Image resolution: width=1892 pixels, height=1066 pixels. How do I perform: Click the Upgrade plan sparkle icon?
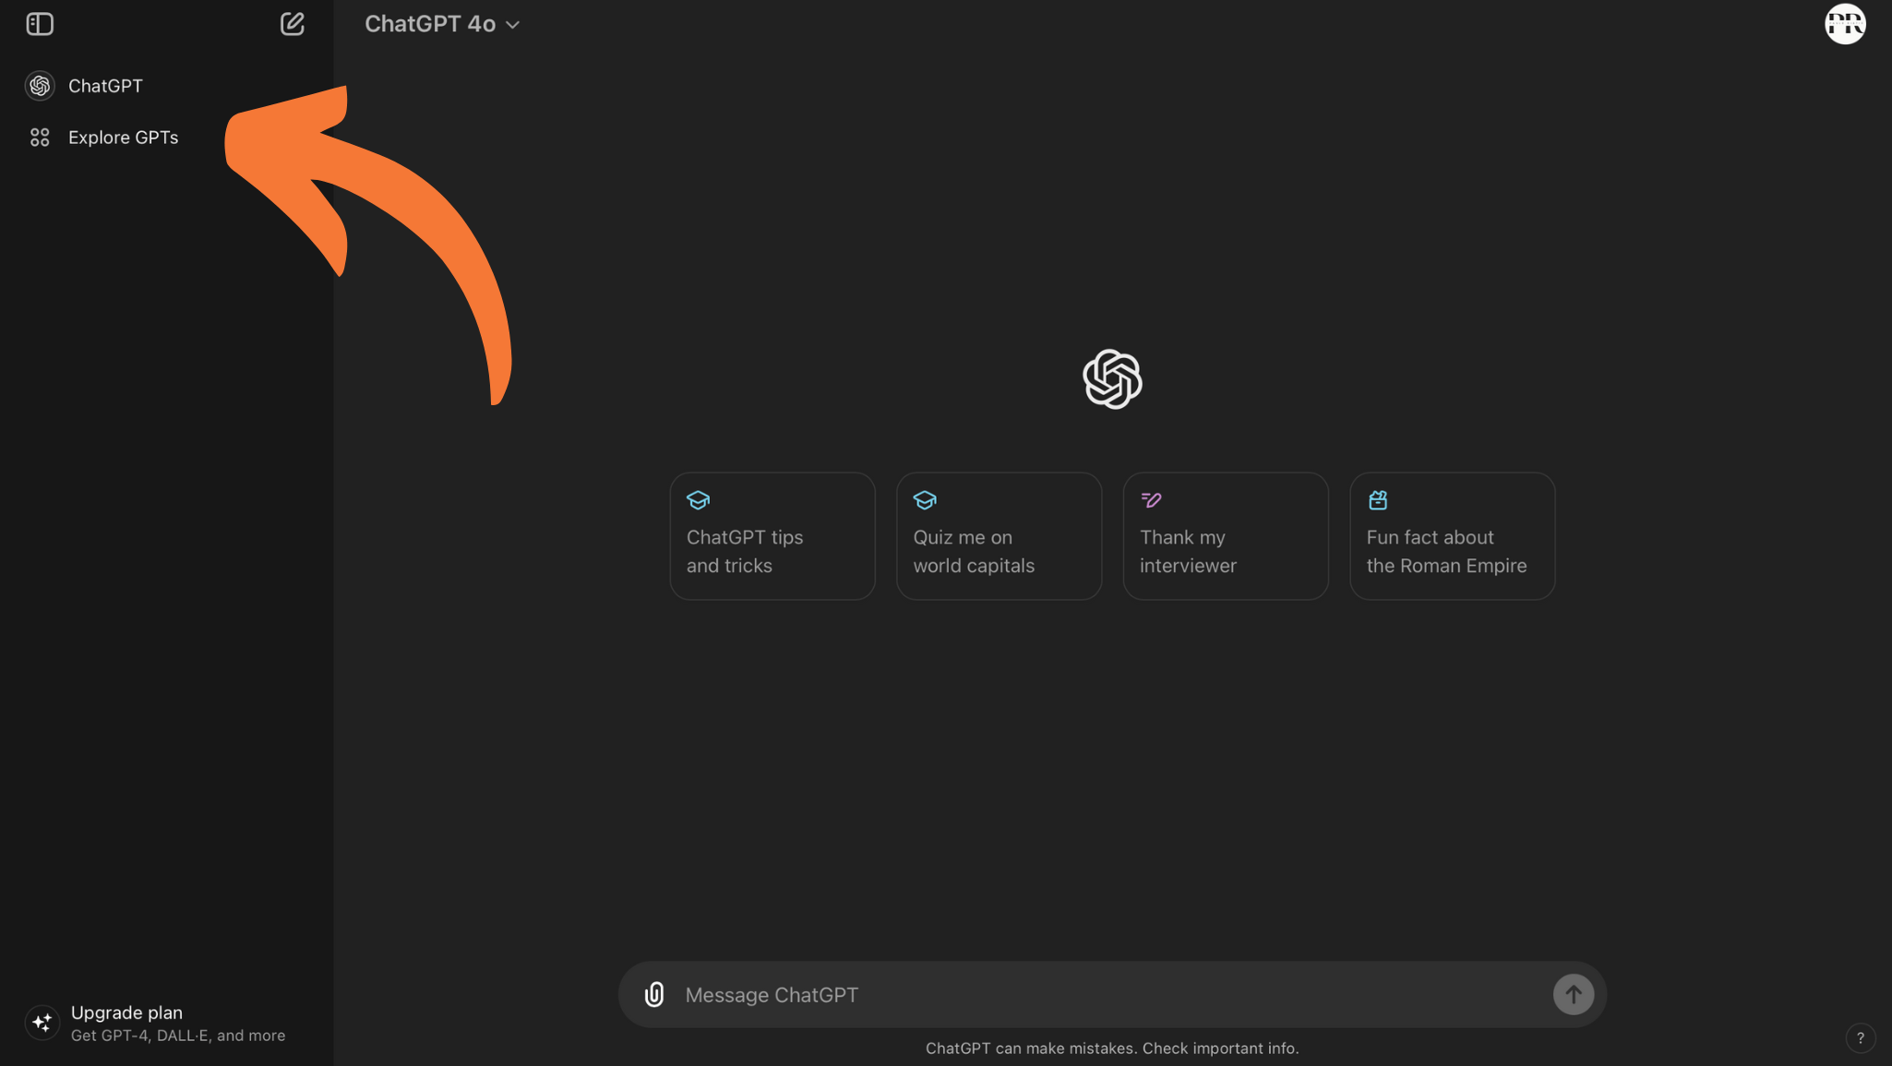pyautogui.click(x=42, y=1023)
